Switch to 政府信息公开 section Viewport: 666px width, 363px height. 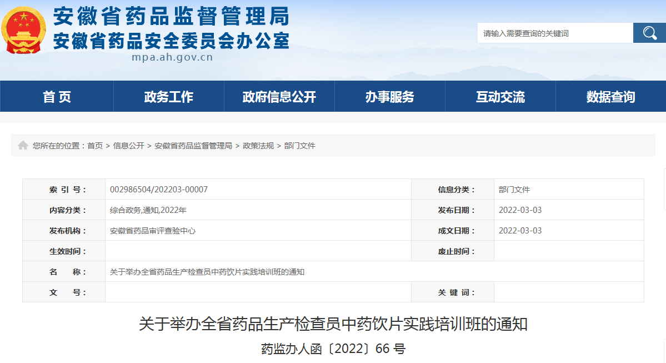tap(279, 96)
